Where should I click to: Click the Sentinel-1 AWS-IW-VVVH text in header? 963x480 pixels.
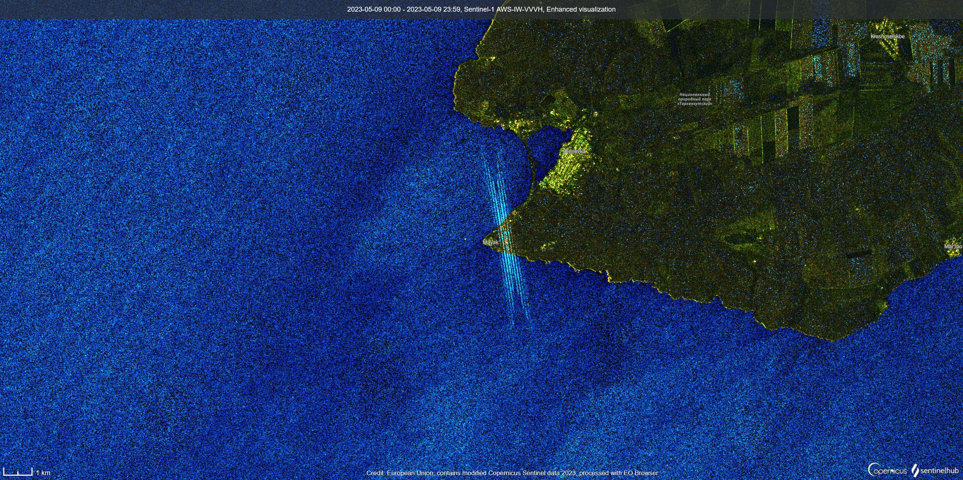503,9
